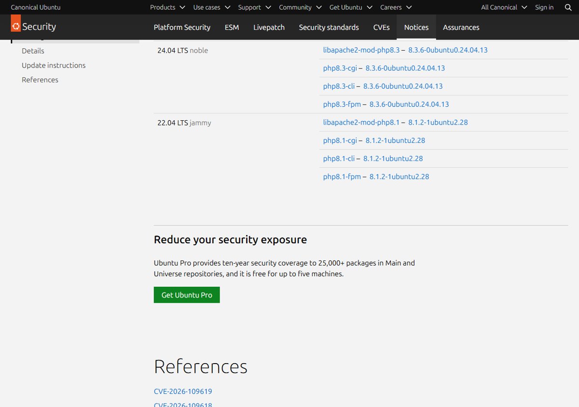Image resolution: width=579 pixels, height=407 pixels.
Task: Open the php8.3-cli version link
Action: pos(403,86)
